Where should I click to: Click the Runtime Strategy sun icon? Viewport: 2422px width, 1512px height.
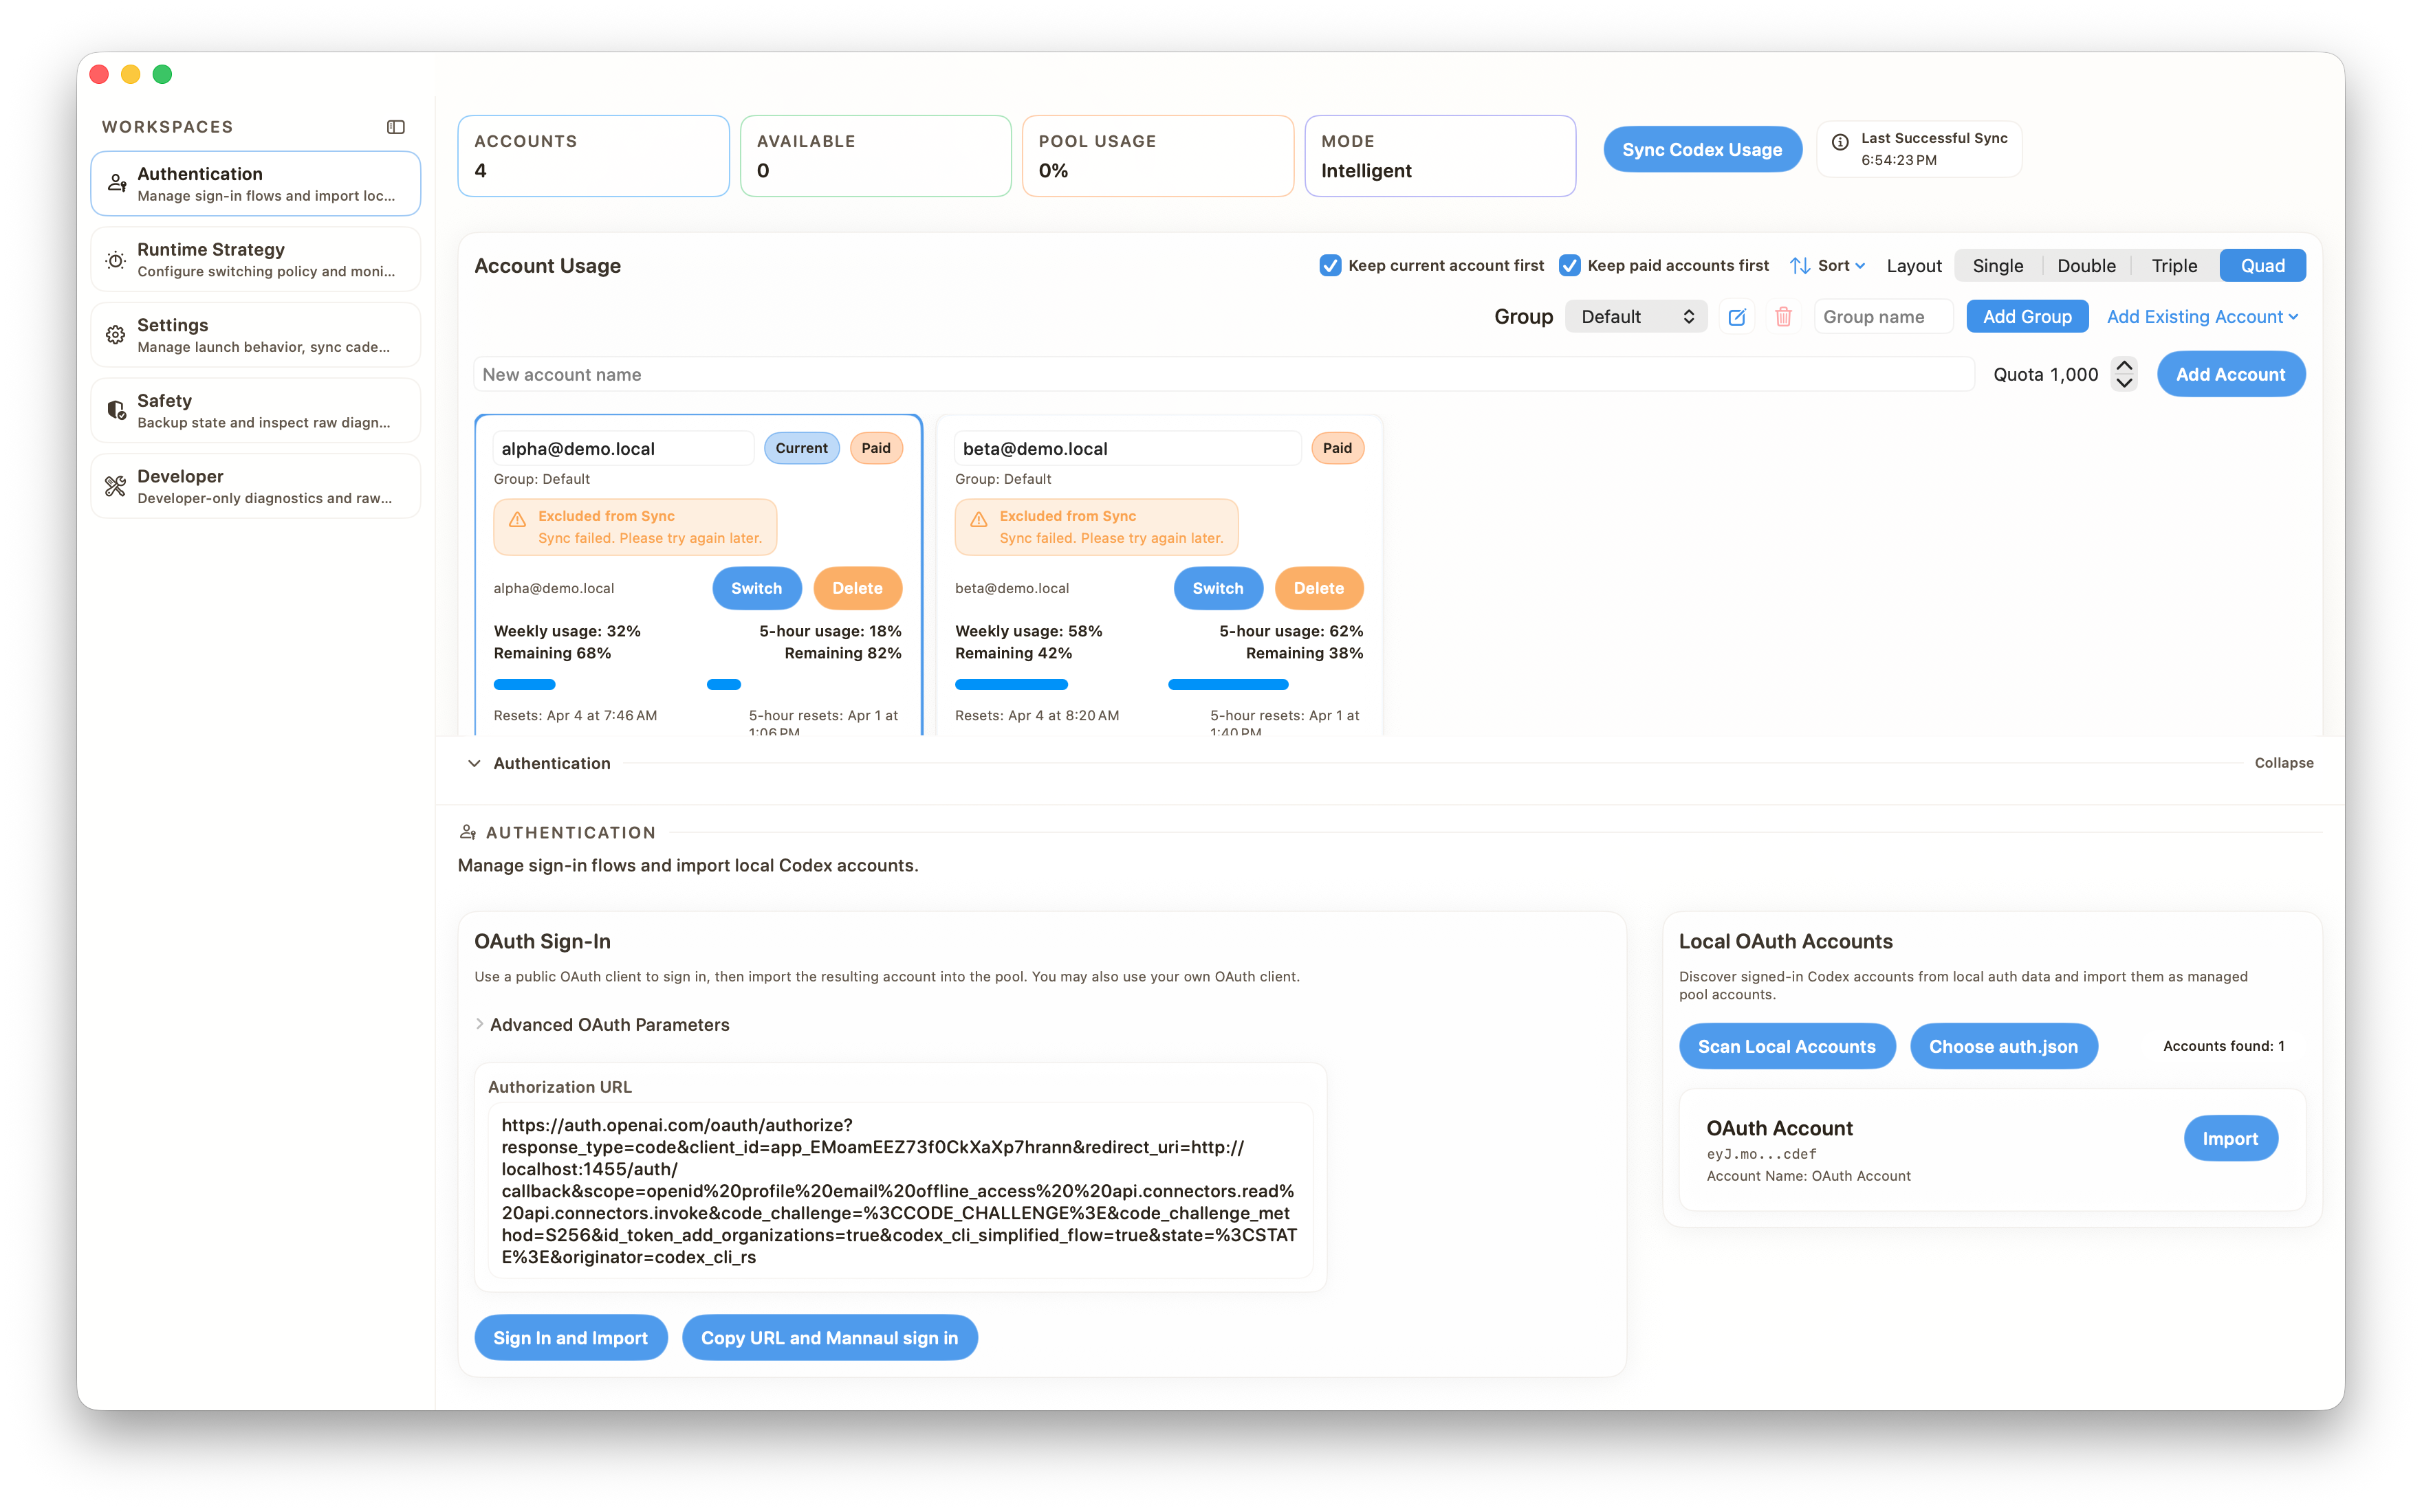click(x=116, y=259)
